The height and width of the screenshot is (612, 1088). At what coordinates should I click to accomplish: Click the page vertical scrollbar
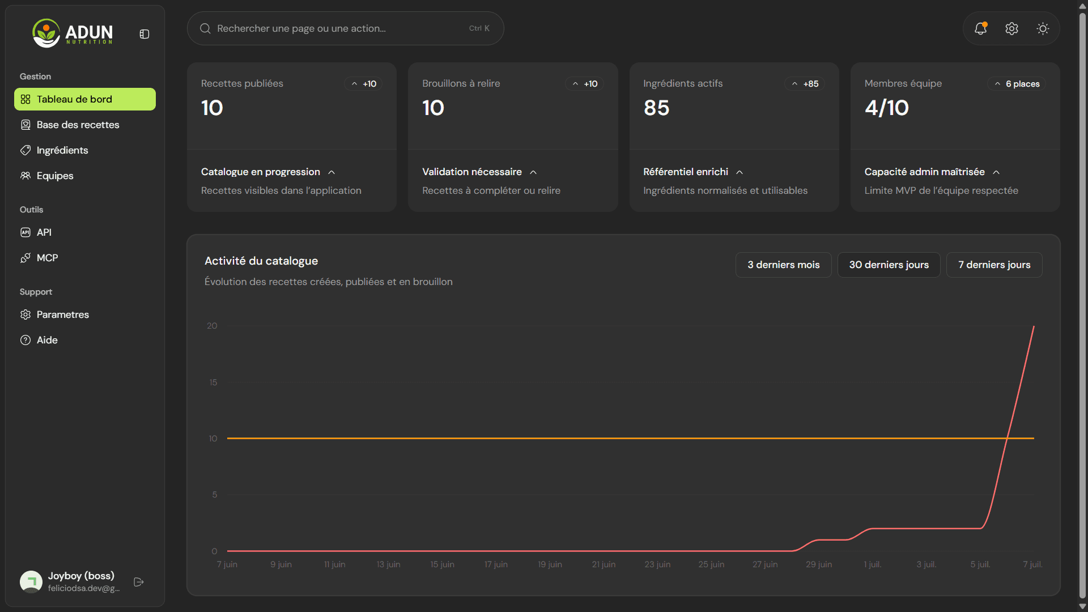click(x=1082, y=306)
